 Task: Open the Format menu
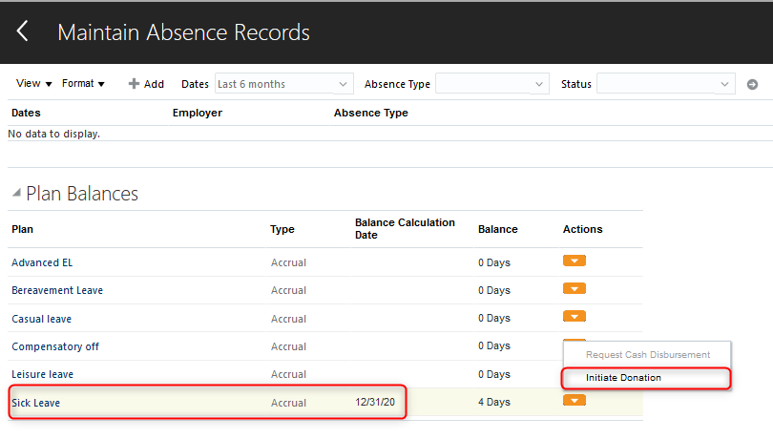pyautogui.click(x=83, y=84)
